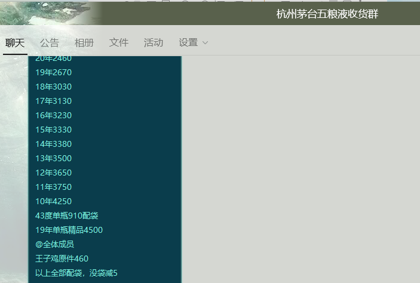Click the line 13年3500
The image size is (420, 283).
point(54,158)
